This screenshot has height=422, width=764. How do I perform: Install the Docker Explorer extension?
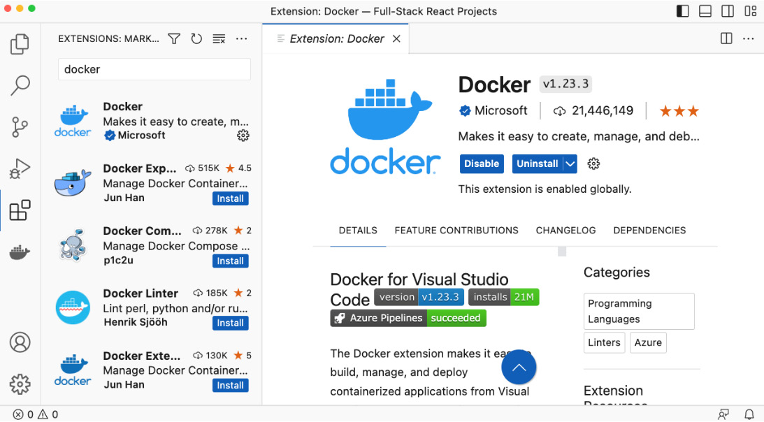[231, 199]
